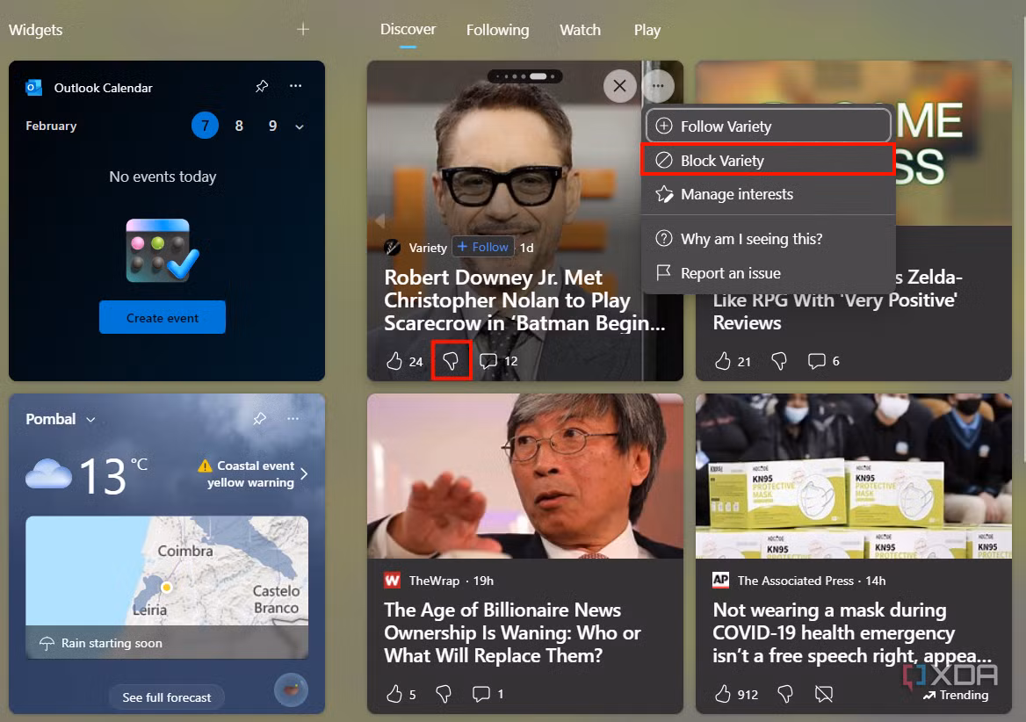Open the full forecast
Screen dimensions: 1026x722
(166, 697)
